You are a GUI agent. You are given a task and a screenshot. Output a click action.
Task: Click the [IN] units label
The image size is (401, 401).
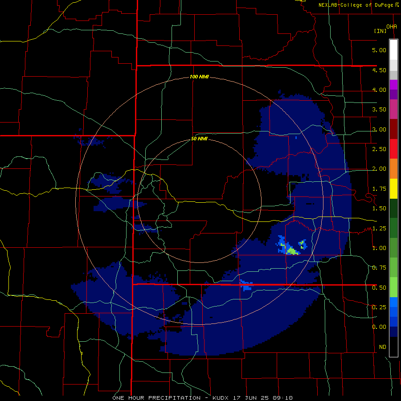(x=380, y=31)
